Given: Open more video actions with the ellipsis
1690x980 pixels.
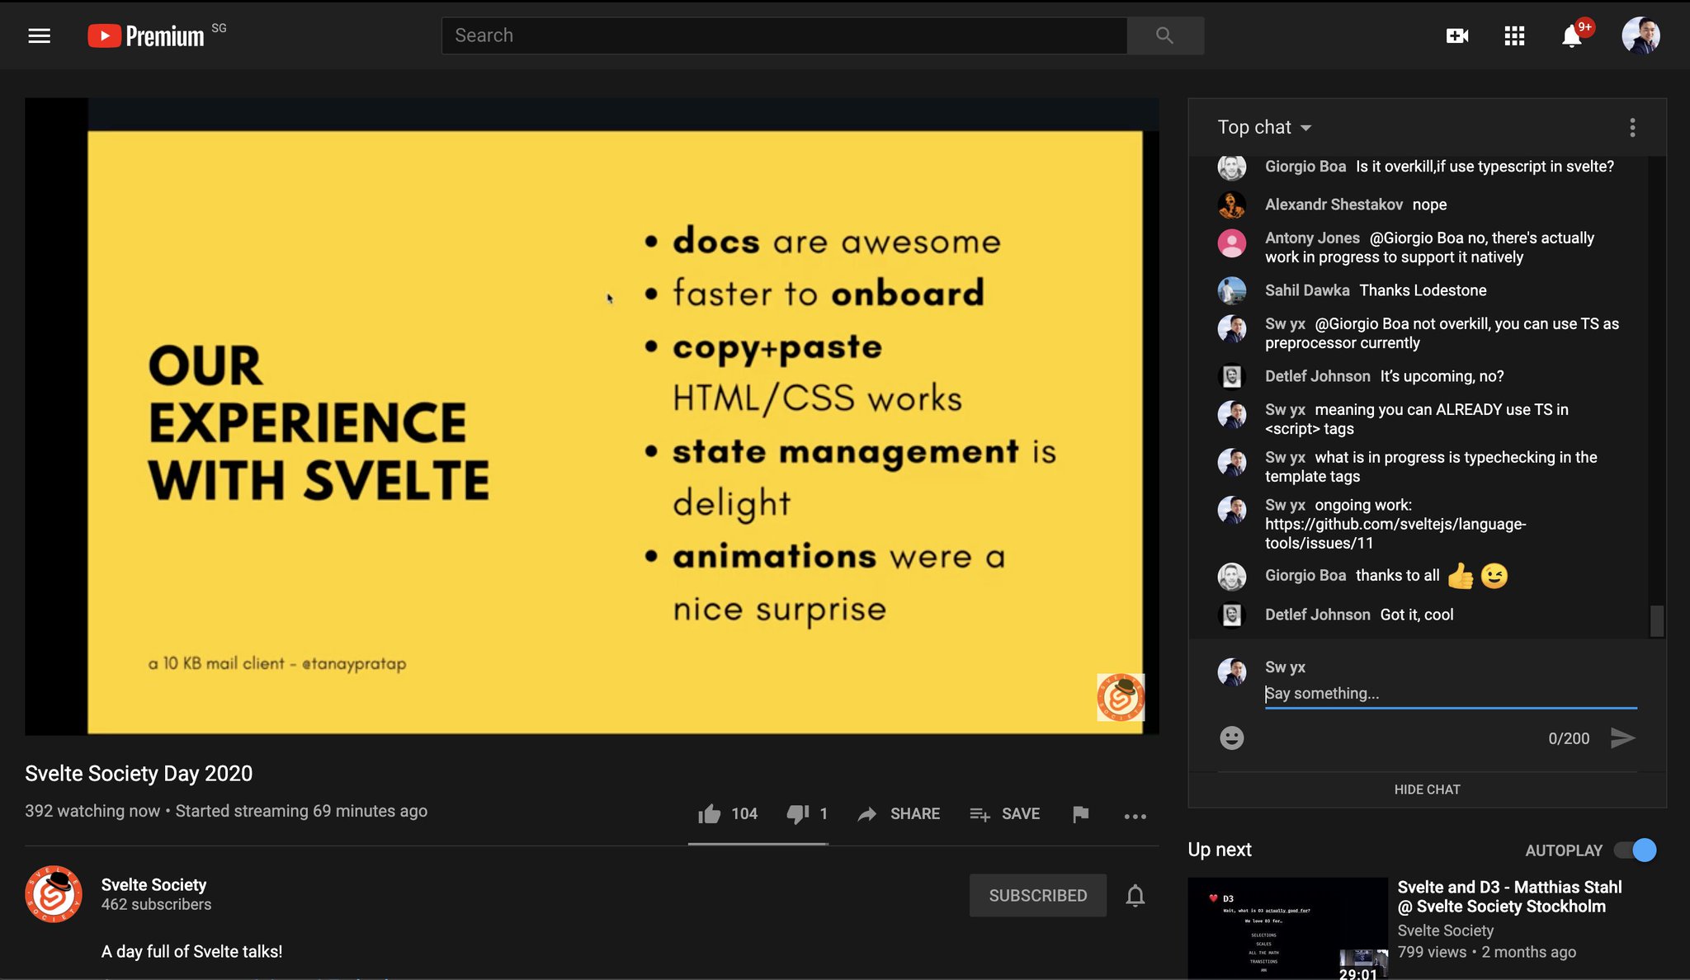Looking at the screenshot, I should (1135, 817).
